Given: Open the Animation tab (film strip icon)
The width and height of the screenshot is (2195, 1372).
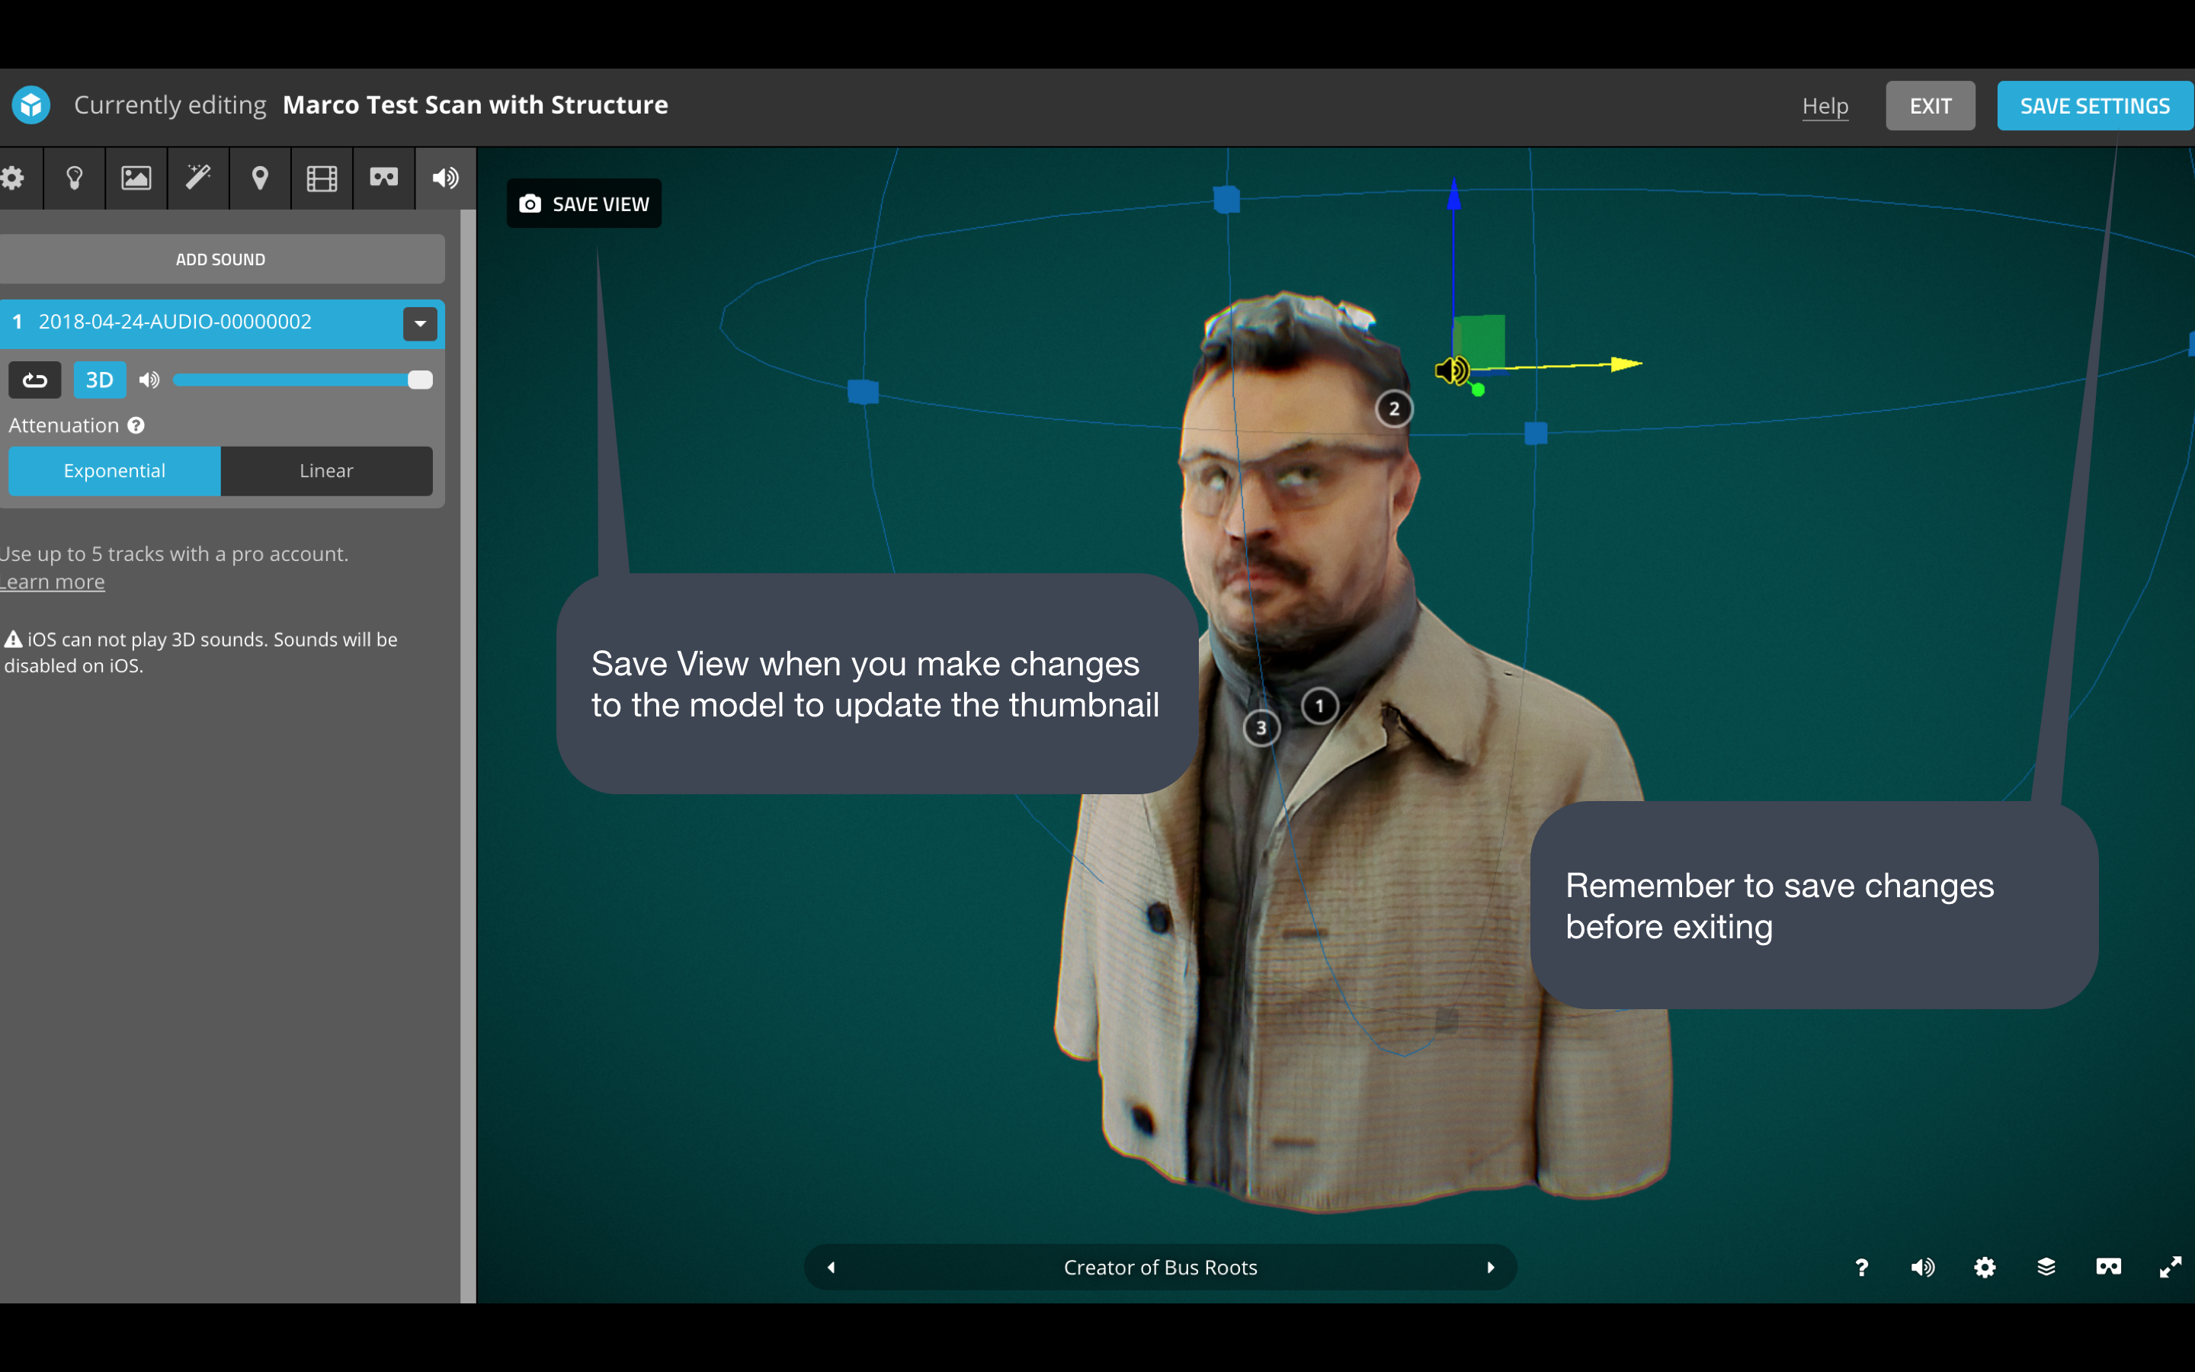Looking at the screenshot, I should [321, 178].
